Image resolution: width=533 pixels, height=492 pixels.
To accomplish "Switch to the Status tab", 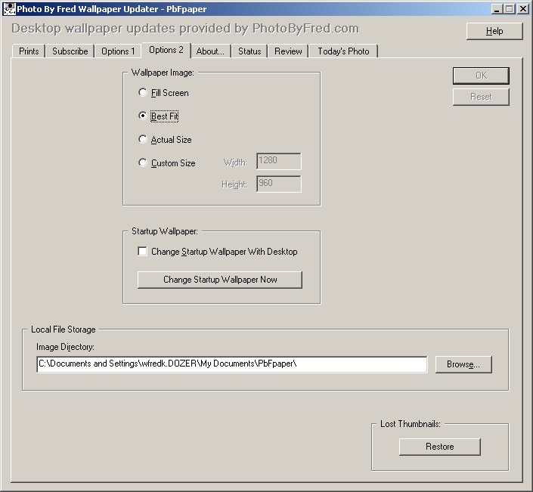I will (x=249, y=51).
